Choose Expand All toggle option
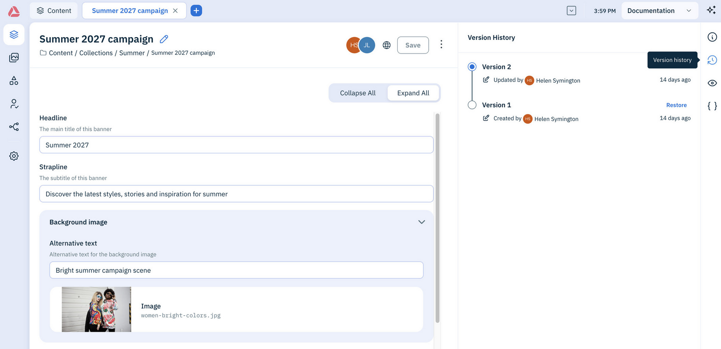 (x=413, y=93)
